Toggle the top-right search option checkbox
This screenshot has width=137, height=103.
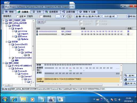click(97, 21)
